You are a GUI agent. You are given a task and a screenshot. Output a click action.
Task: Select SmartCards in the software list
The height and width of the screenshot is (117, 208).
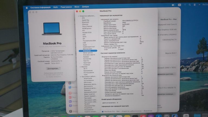(88, 79)
